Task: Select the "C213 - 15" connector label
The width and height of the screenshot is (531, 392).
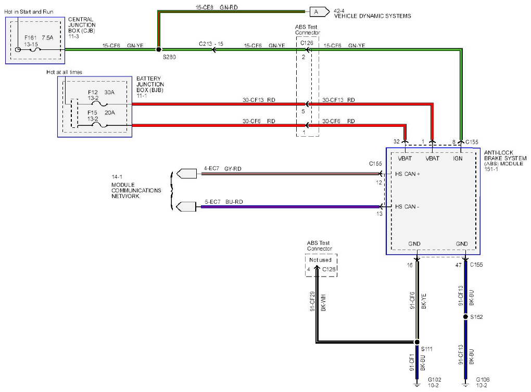Action: 211,44
